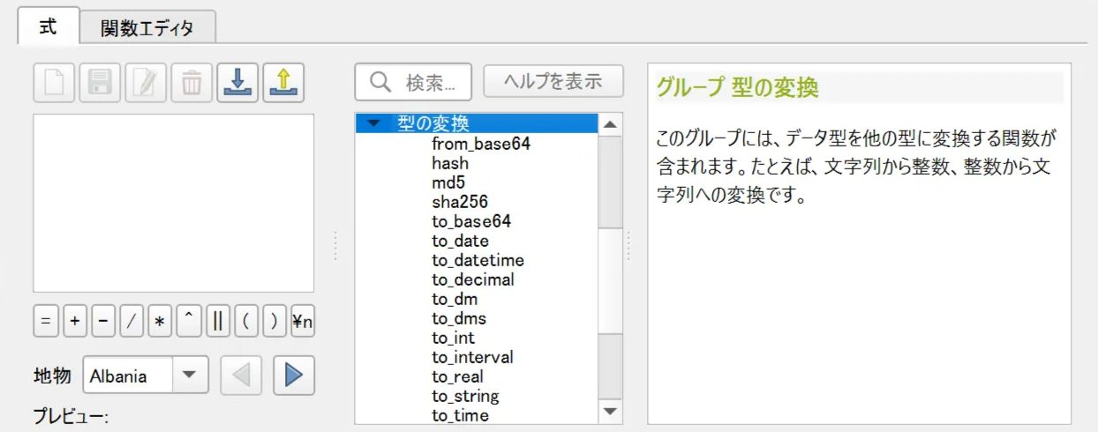Screen dimensions: 1098x432
Task: Click inside the expression editor text area
Action: (x=174, y=203)
